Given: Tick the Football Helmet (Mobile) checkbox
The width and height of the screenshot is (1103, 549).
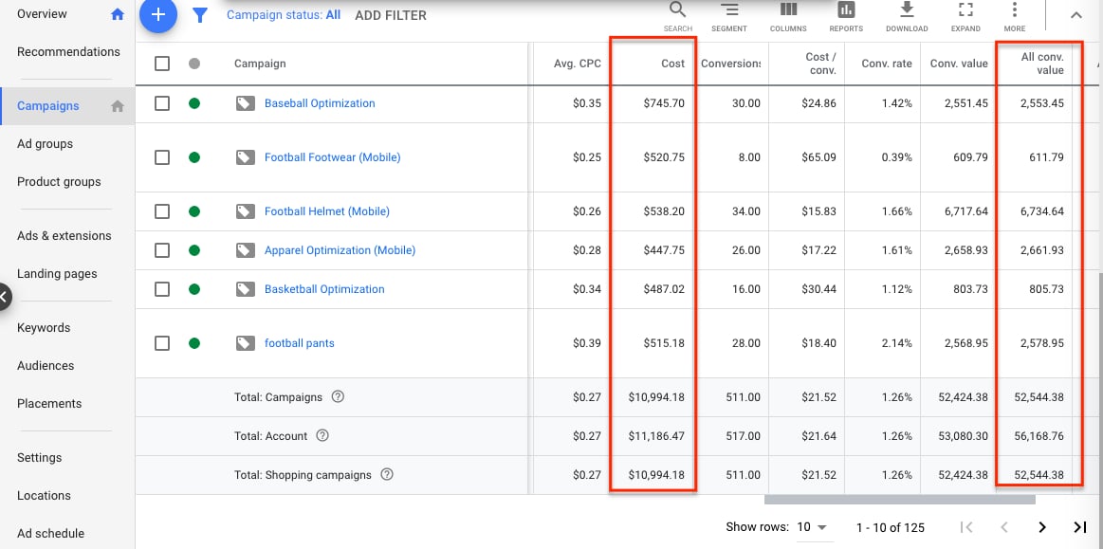Looking at the screenshot, I should (x=162, y=211).
